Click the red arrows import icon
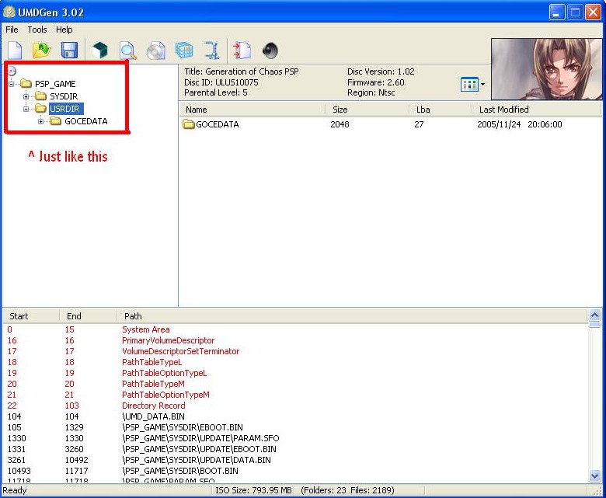This screenshot has width=606, height=498. pos(242,51)
